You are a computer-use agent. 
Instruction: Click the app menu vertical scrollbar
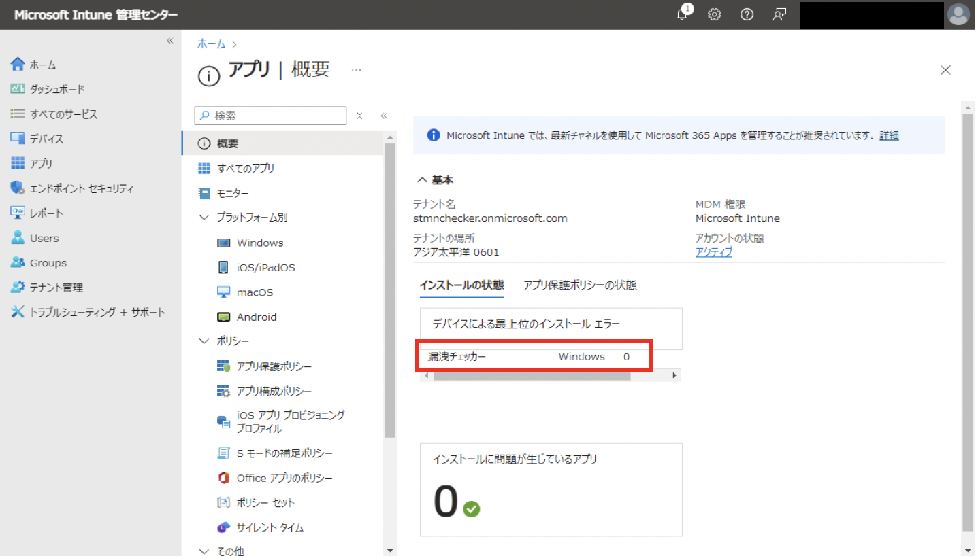coord(390,290)
